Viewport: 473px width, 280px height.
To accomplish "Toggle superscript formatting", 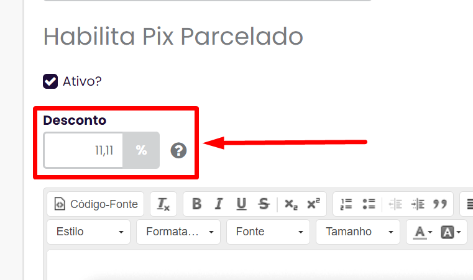I will click(x=313, y=204).
